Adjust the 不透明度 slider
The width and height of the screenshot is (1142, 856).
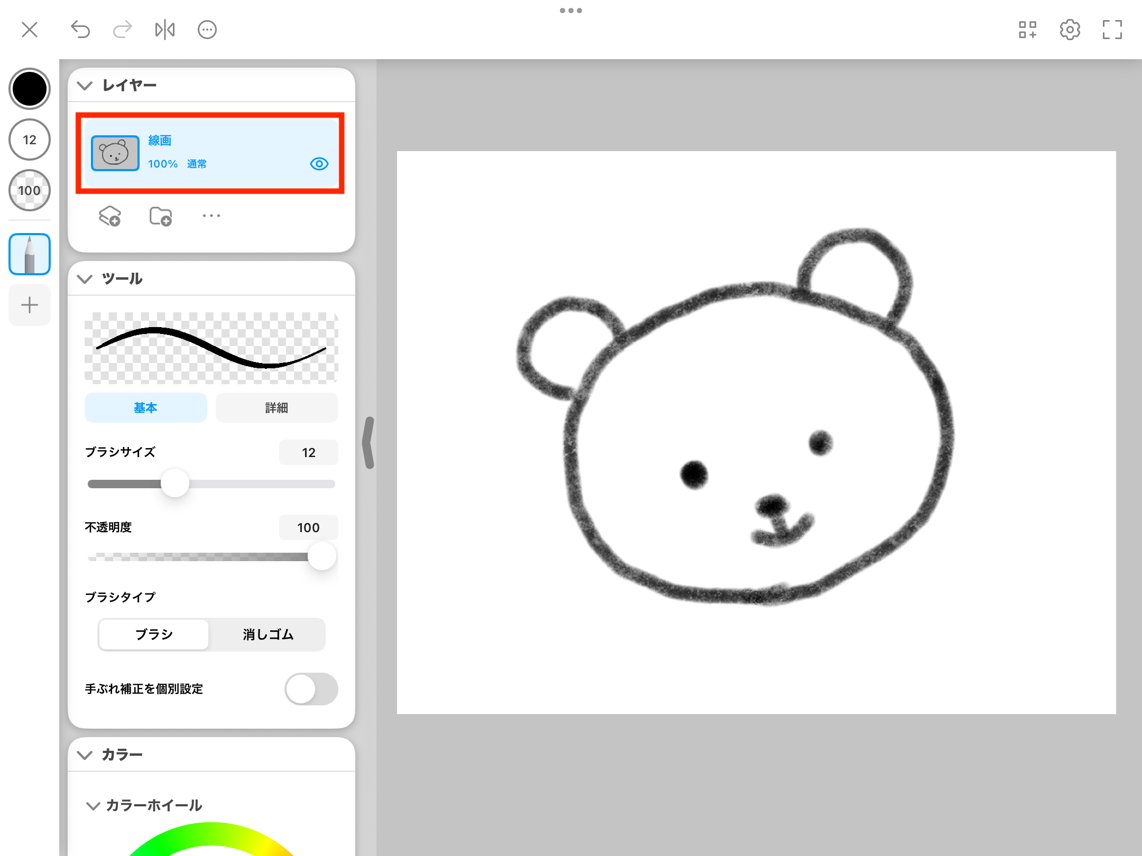point(322,556)
